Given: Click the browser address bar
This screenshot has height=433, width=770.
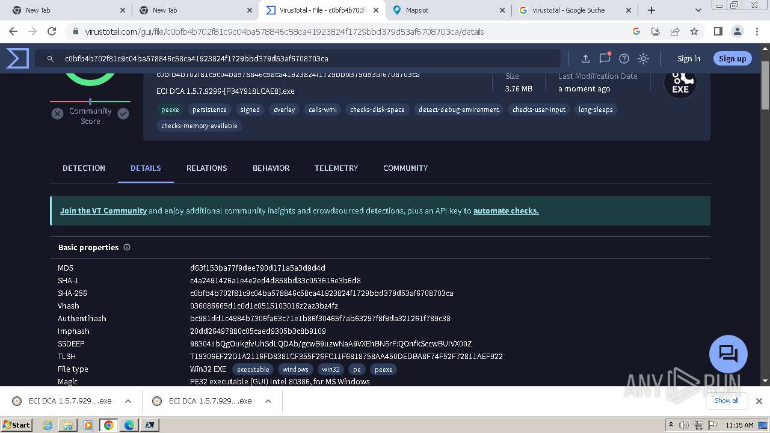Looking at the screenshot, I should pyautogui.click(x=349, y=31).
